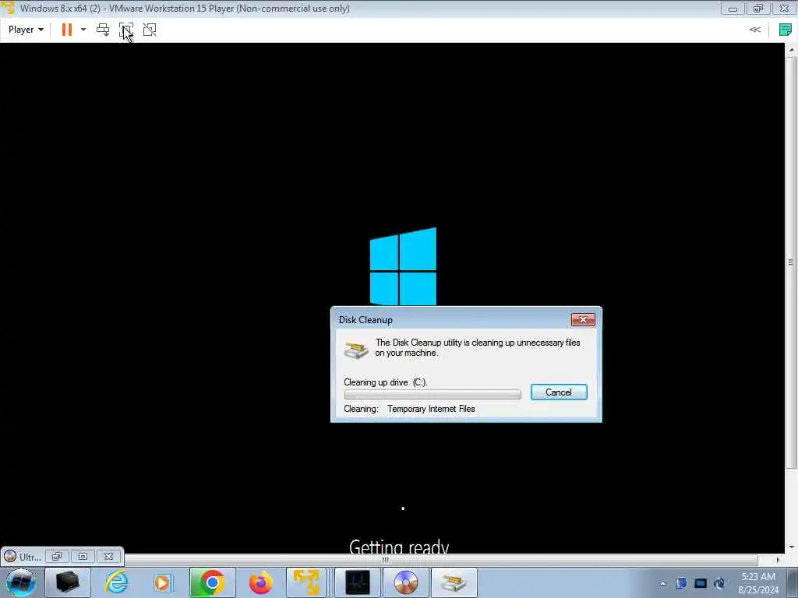Close the Disk Cleanup dialog
The image size is (798, 598).
pos(583,319)
